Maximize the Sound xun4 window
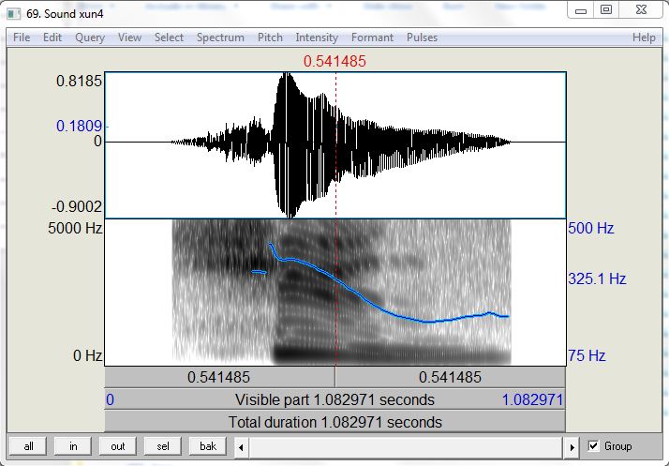 (x=606, y=10)
